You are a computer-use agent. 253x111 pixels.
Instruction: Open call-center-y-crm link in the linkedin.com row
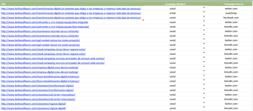(45, 27)
